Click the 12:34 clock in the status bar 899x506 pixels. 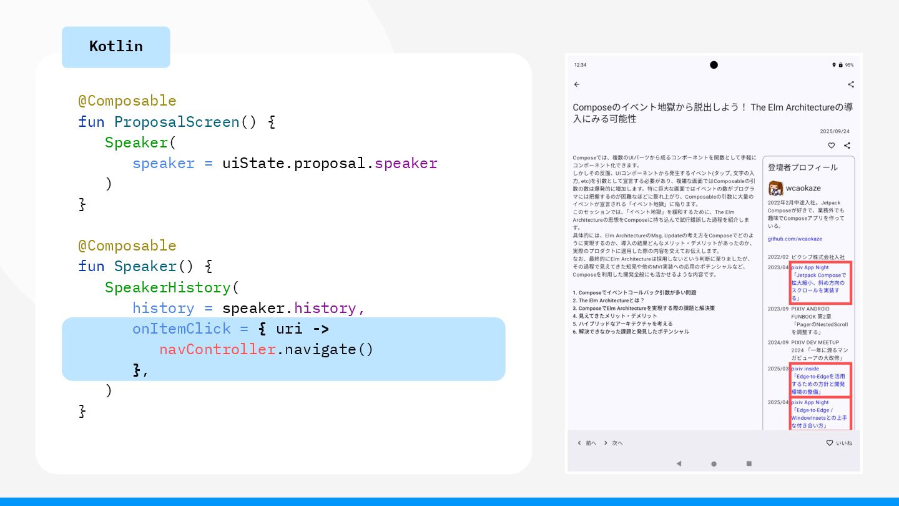pyautogui.click(x=580, y=65)
